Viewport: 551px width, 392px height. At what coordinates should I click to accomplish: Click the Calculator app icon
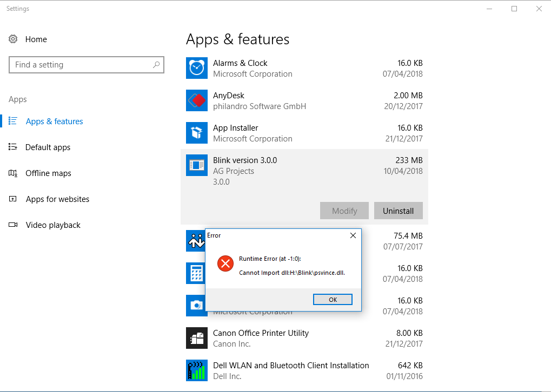[195, 273]
